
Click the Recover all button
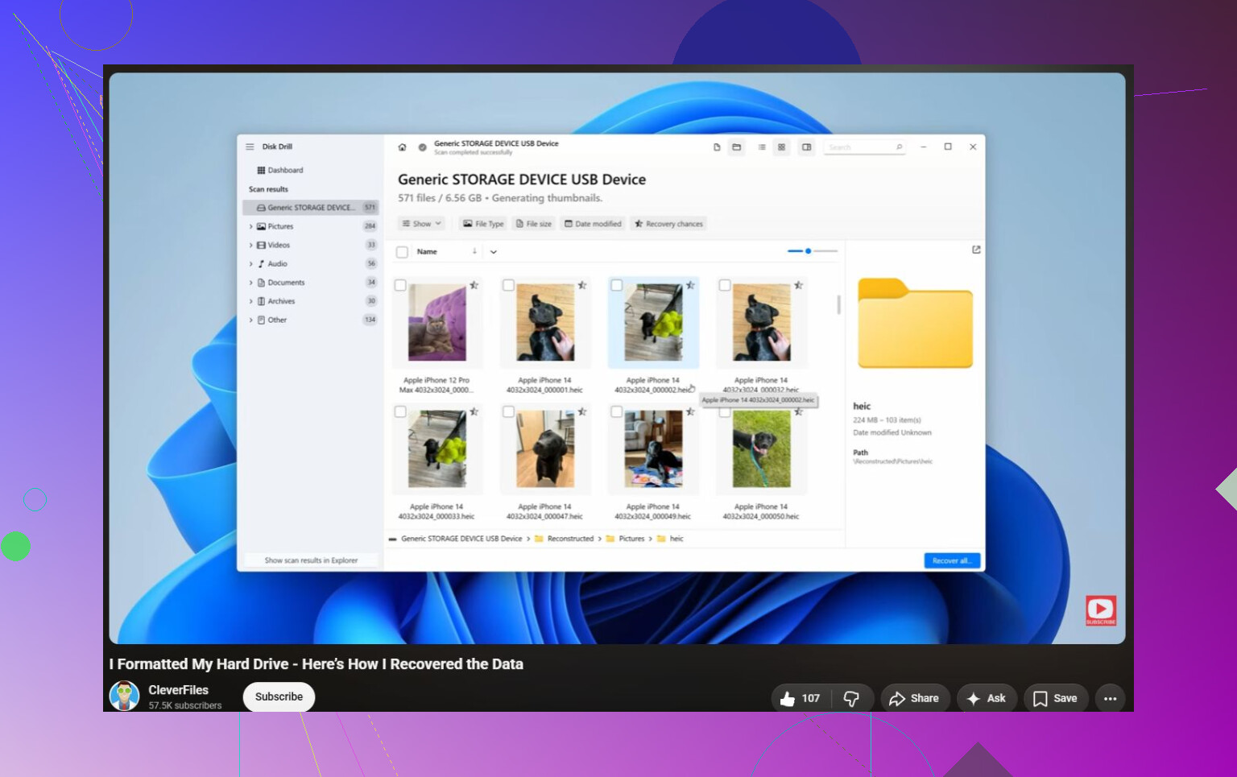pos(952,560)
